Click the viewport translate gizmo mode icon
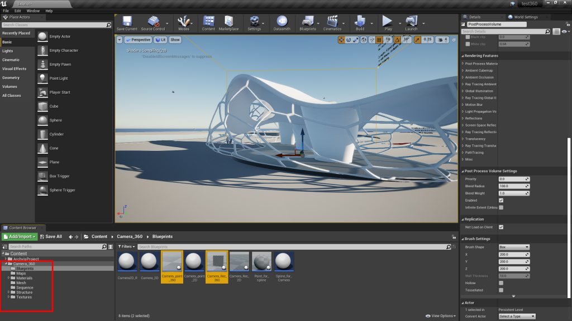 (x=341, y=40)
